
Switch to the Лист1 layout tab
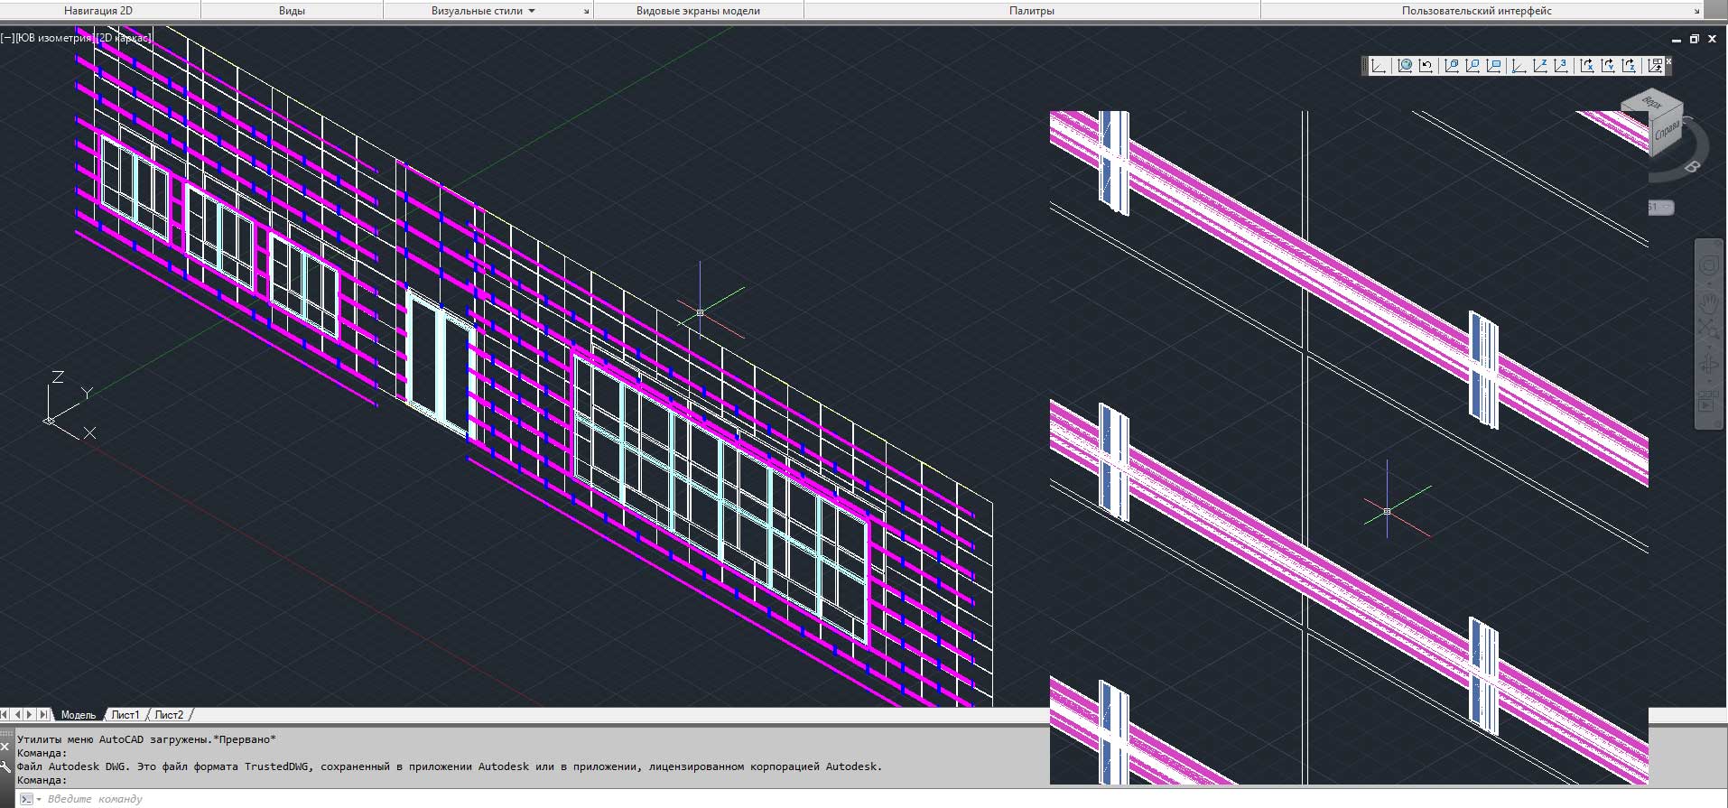click(125, 715)
